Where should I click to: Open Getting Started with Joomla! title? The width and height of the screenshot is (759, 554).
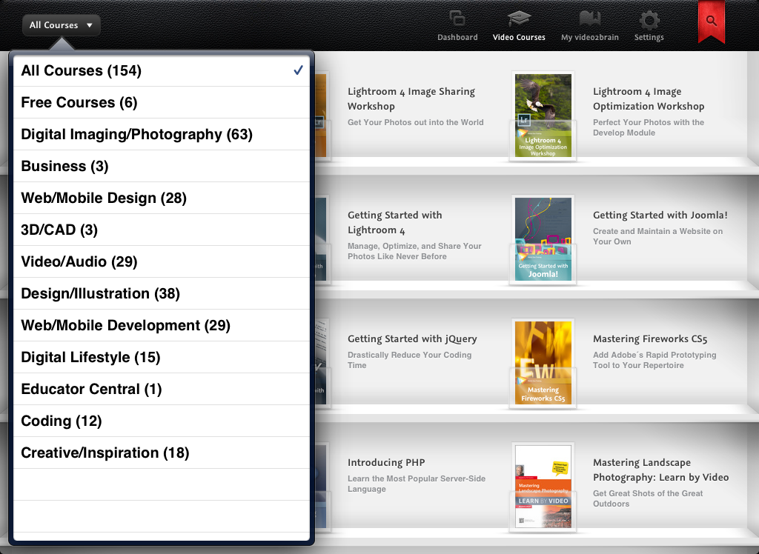click(x=660, y=216)
